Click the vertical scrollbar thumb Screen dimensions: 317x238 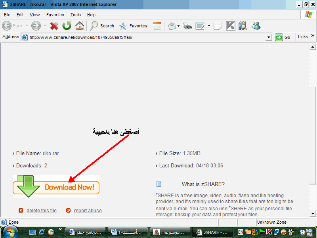pyautogui.click(x=313, y=135)
